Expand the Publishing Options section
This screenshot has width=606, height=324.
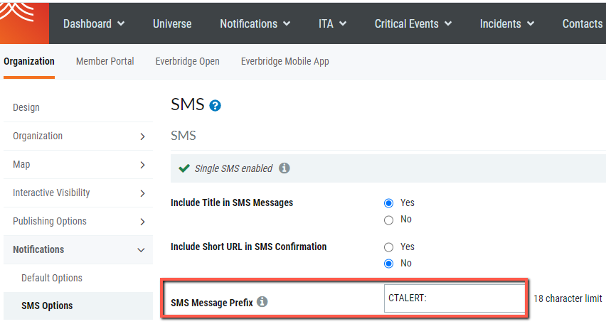click(x=78, y=222)
